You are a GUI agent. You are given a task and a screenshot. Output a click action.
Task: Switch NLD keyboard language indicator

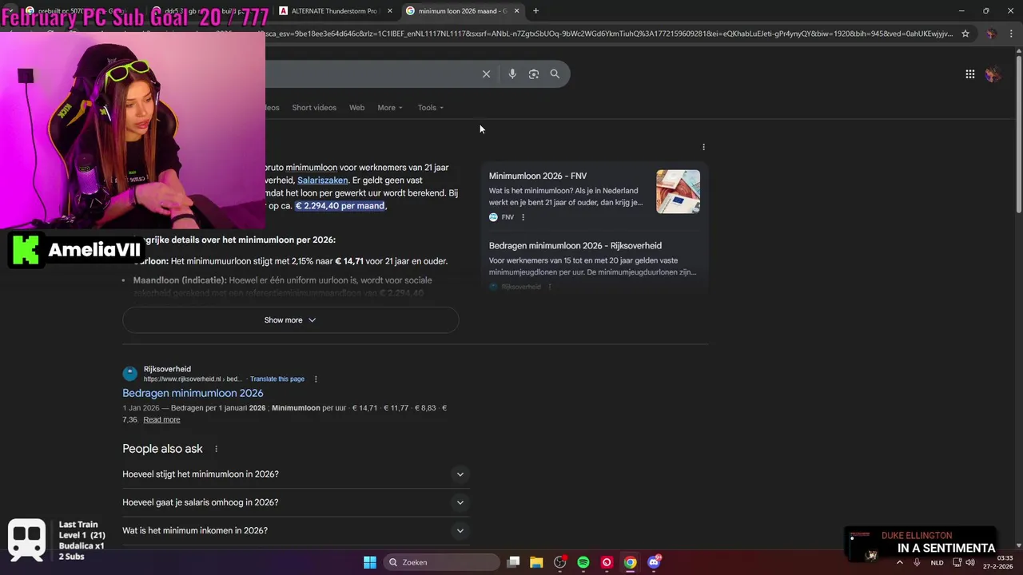937,562
